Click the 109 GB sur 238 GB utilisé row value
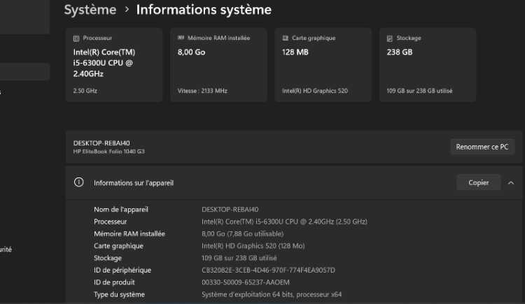The height and width of the screenshot is (304, 525). [239, 258]
